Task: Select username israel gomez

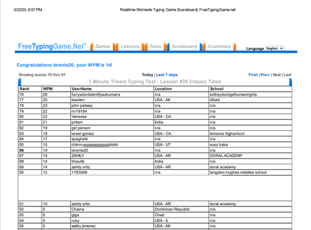Action: tap(83, 134)
